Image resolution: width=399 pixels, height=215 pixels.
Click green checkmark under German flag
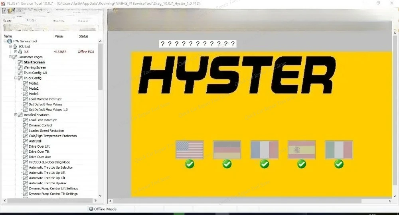[x=227, y=164]
